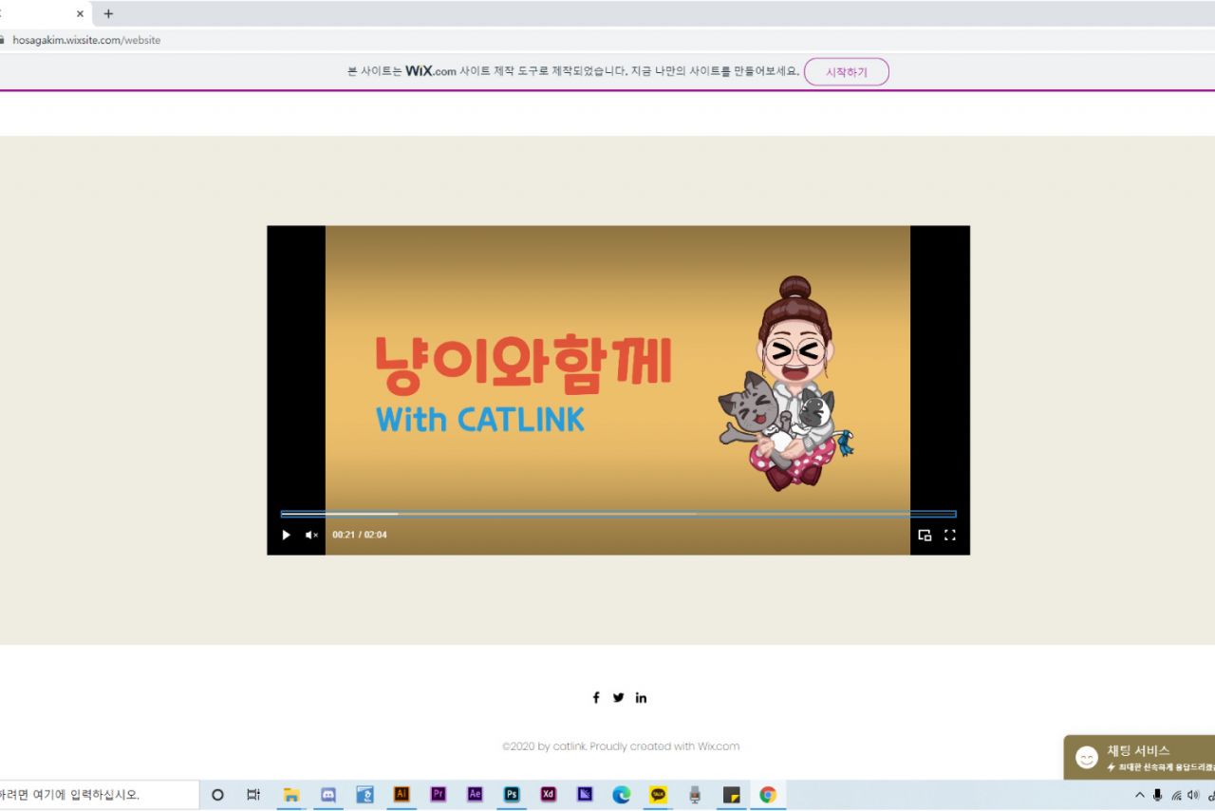Open Cortana circle icon in the taskbar
Screen dimensions: 1215x811
(x=217, y=795)
